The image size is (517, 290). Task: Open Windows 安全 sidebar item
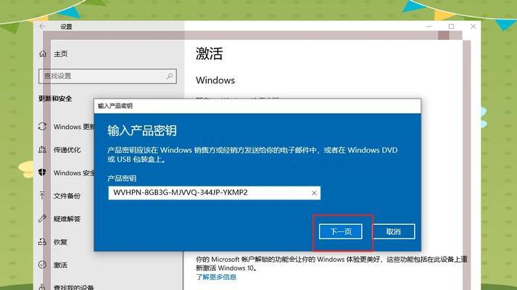click(x=74, y=173)
